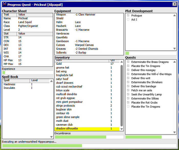
Task: Click the Weapon -1 Claw Hammer row
Action: click(x=89, y=15)
